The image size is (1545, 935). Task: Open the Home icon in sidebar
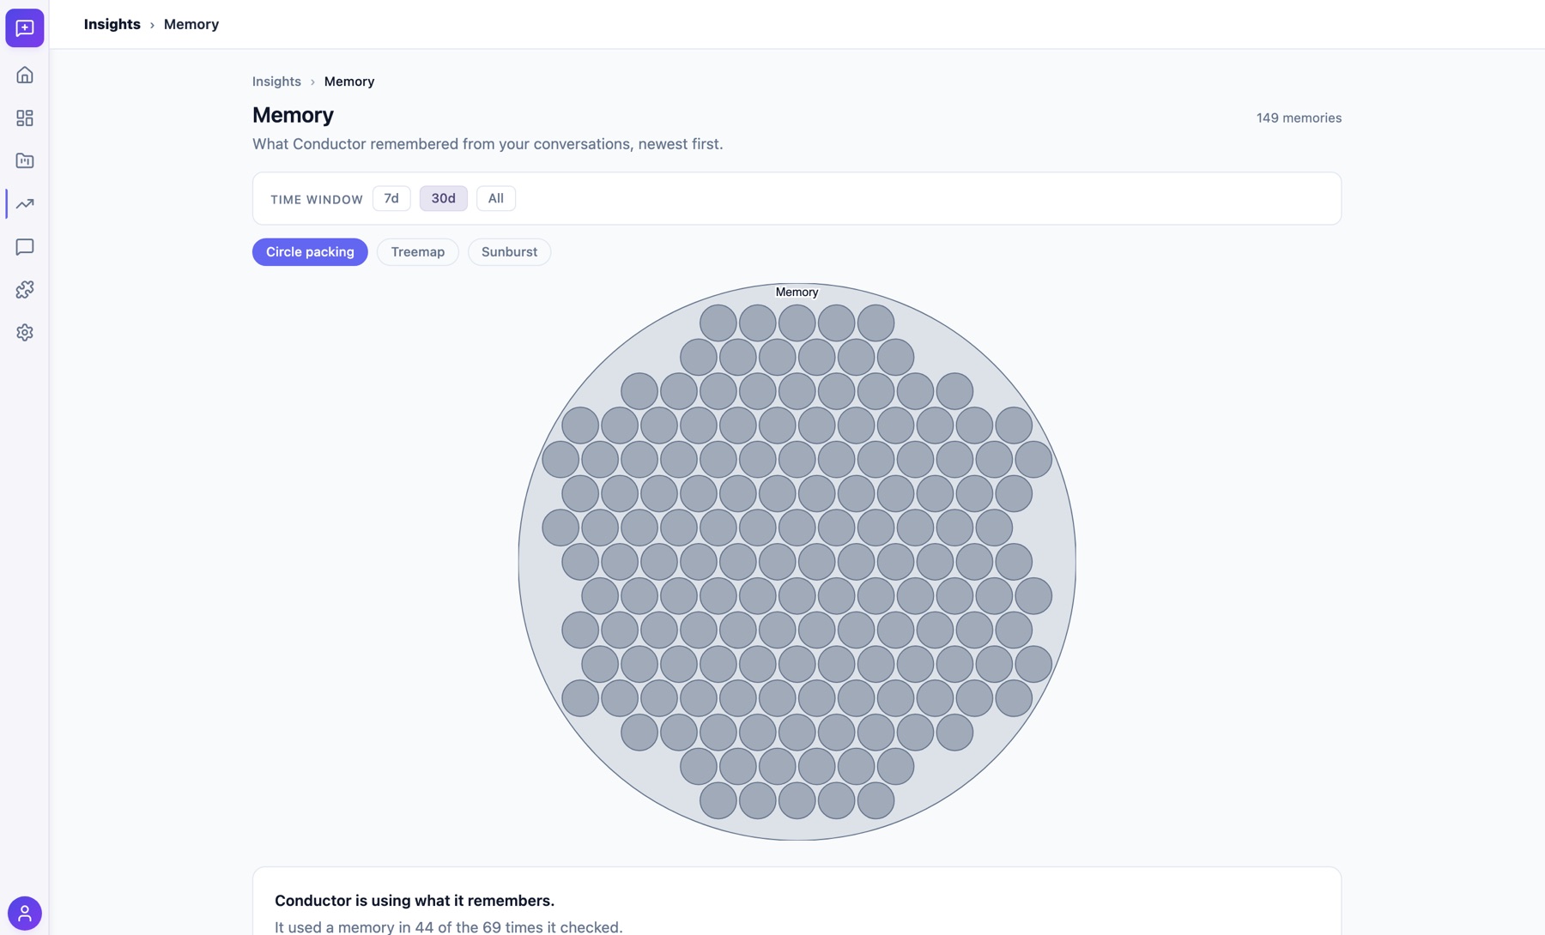[x=25, y=75]
